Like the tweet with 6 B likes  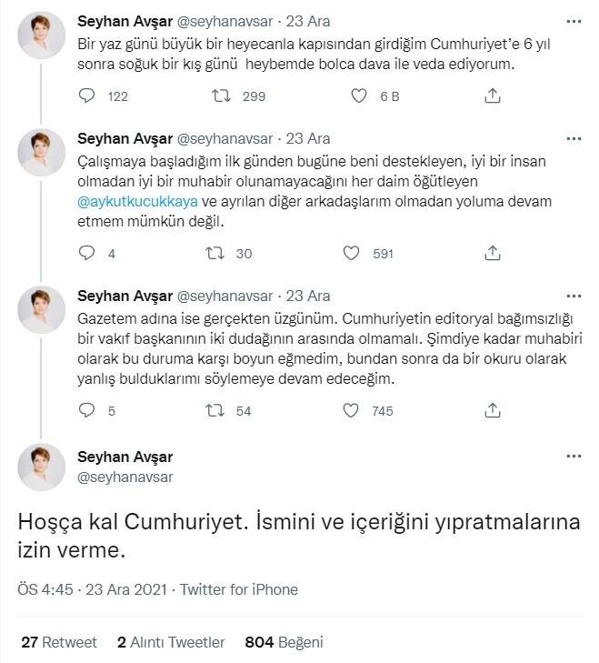point(359,95)
